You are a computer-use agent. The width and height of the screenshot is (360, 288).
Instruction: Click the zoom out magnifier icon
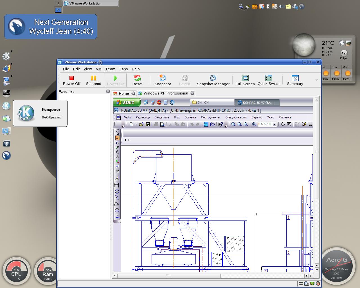click(x=246, y=124)
